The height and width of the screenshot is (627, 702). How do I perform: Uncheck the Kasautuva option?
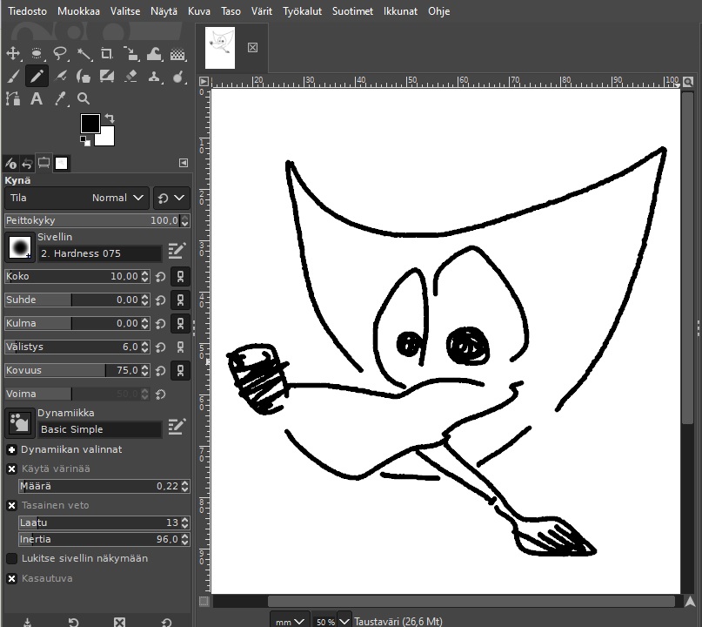(x=12, y=578)
